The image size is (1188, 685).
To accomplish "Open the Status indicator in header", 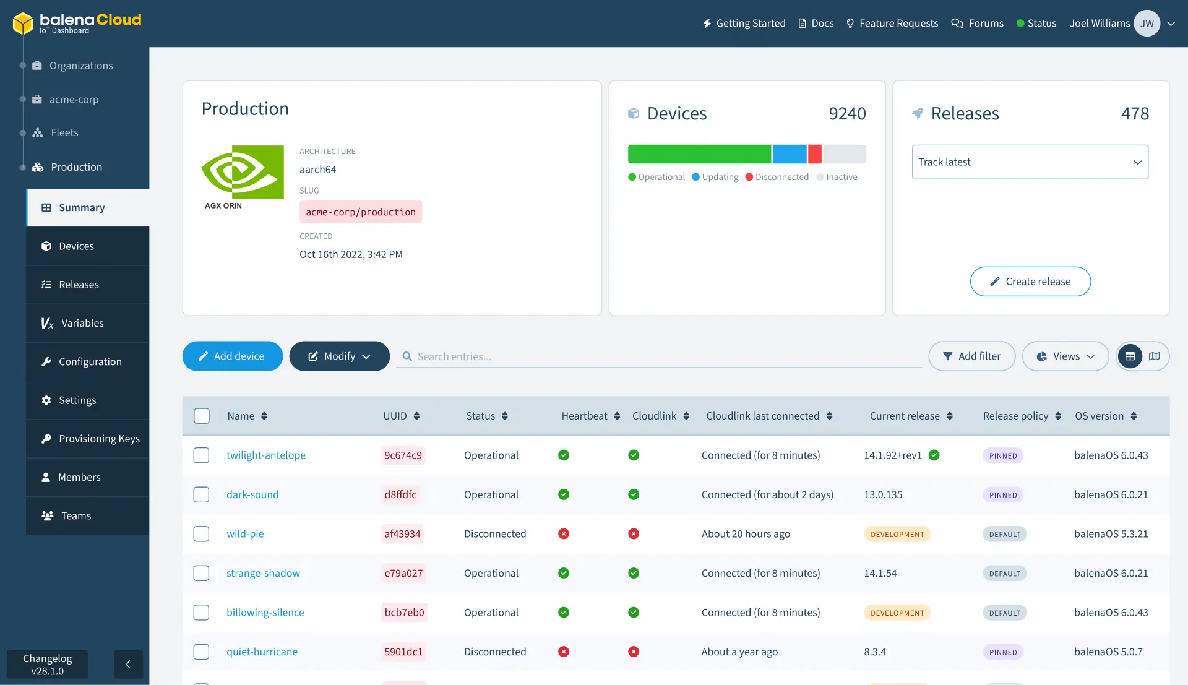I will coord(1036,24).
